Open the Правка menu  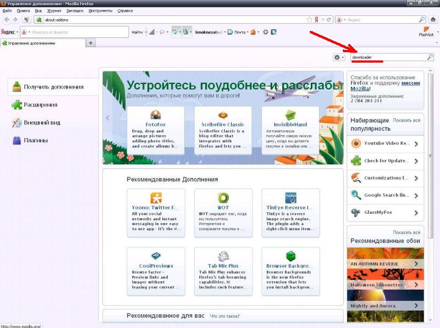point(23,10)
